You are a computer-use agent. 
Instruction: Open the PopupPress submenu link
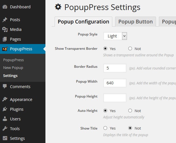pos(13,60)
